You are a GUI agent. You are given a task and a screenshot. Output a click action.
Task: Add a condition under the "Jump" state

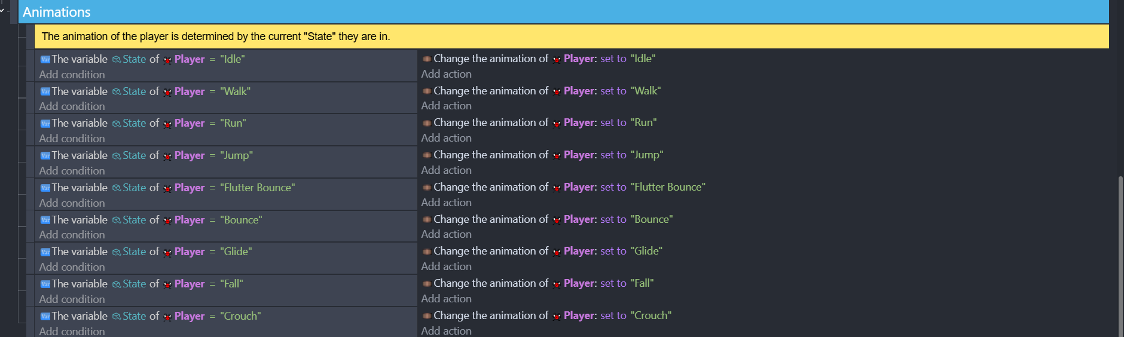tap(72, 171)
